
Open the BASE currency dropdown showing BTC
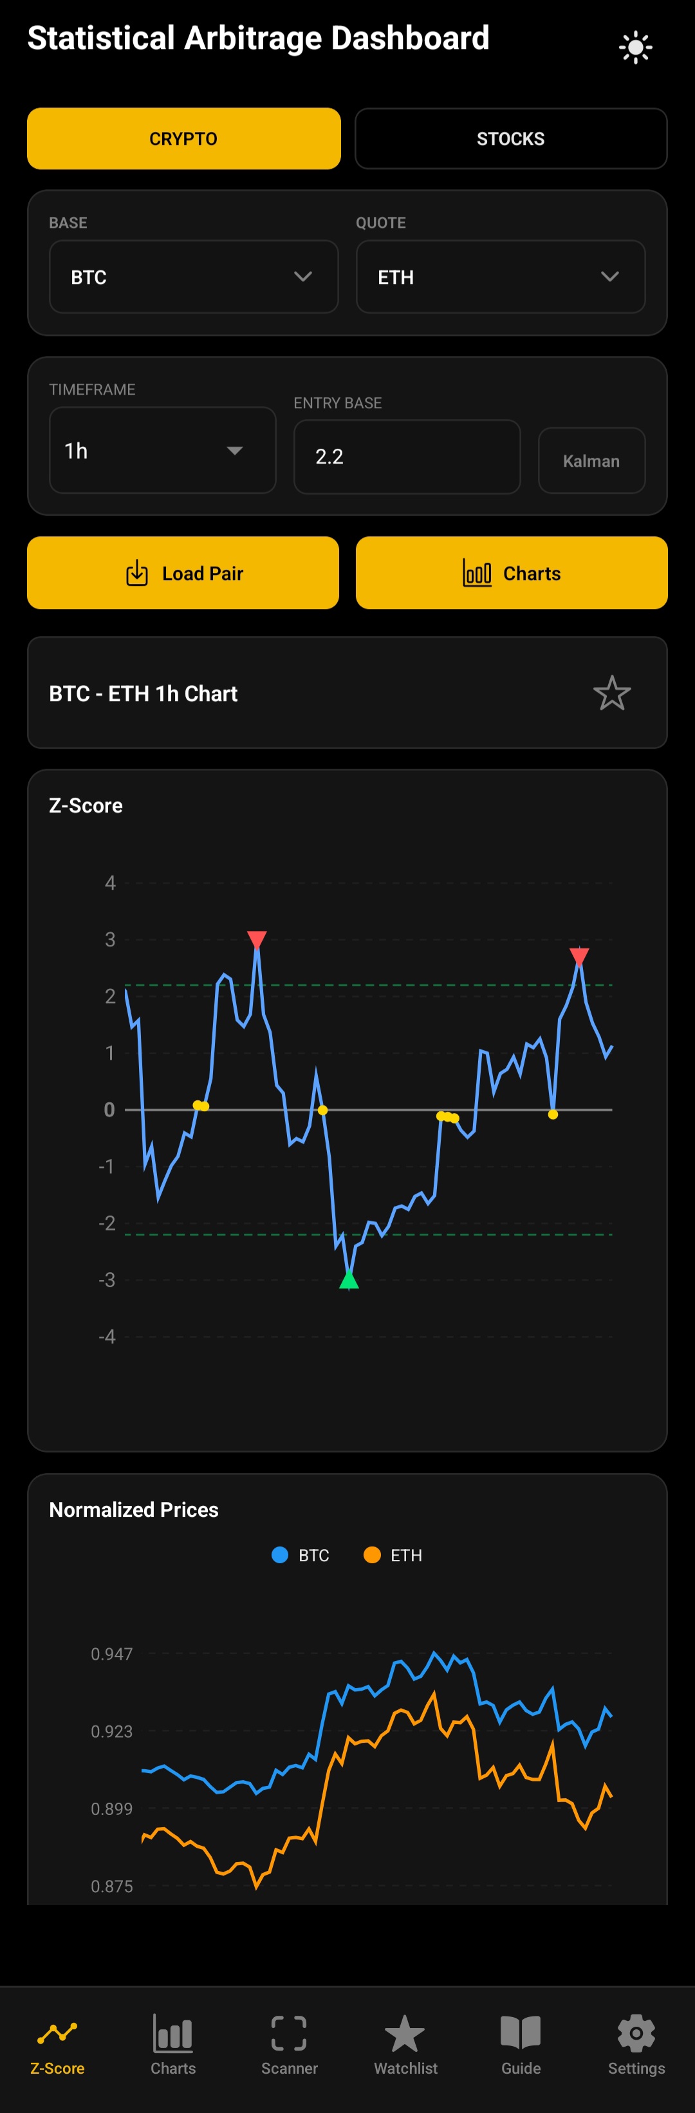click(194, 276)
